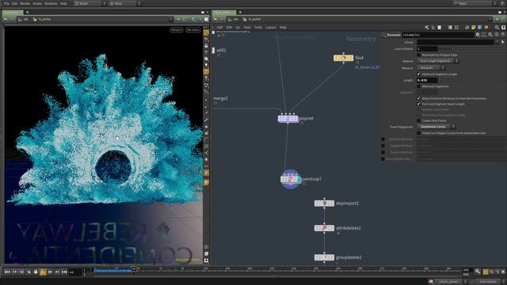The image size is (507, 285).
Task: Click the Level of Detail value field
Action: 427,49
